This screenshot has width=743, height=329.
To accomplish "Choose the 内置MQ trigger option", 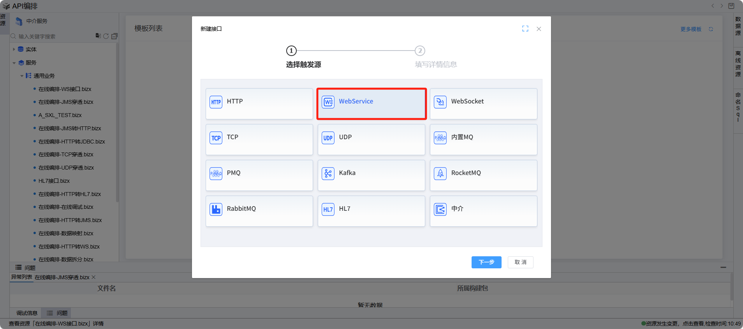I will pos(483,139).
